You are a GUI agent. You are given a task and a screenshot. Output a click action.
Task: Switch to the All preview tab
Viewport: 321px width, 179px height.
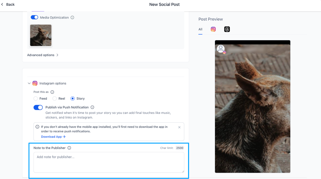200,29
